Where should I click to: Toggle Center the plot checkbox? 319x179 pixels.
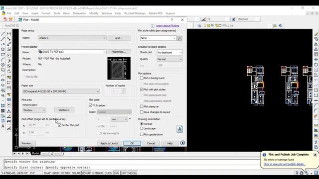(x=60, y=125)
